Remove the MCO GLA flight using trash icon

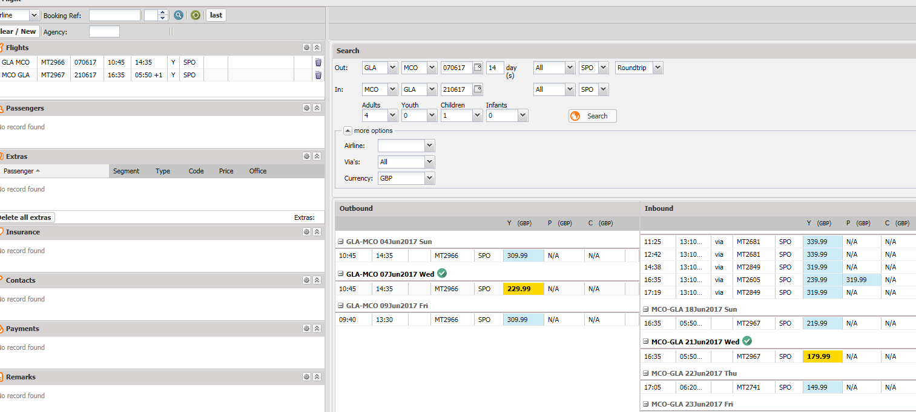click(318, 76)
